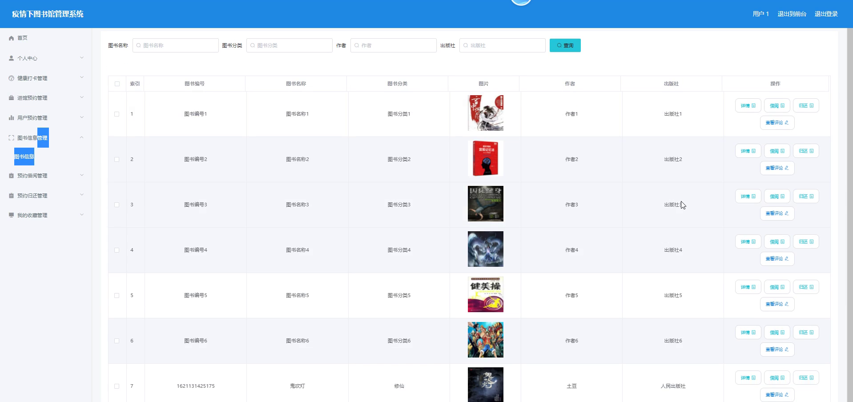Click the 借阅 button for 图书名称2

(777, 151)
